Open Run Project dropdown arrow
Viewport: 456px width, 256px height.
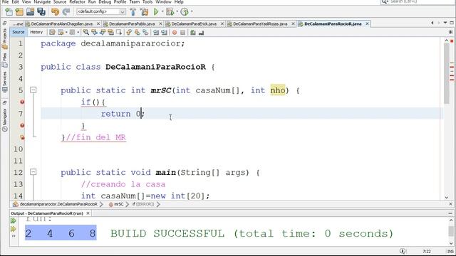pos(162,11)
